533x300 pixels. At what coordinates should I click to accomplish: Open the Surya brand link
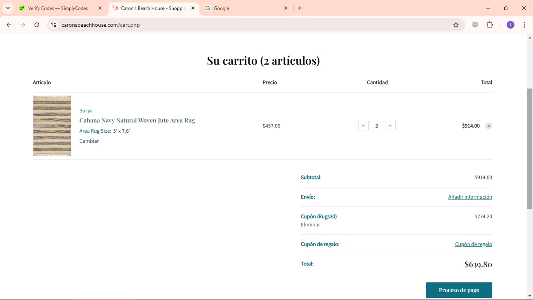coord(86,111)
